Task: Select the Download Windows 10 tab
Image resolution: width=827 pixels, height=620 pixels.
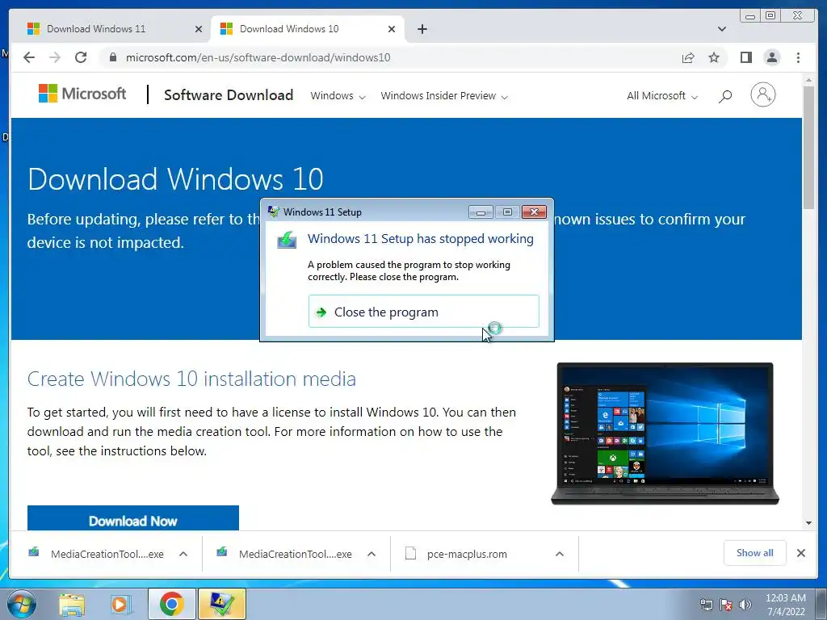Action: tap(308, 29)
